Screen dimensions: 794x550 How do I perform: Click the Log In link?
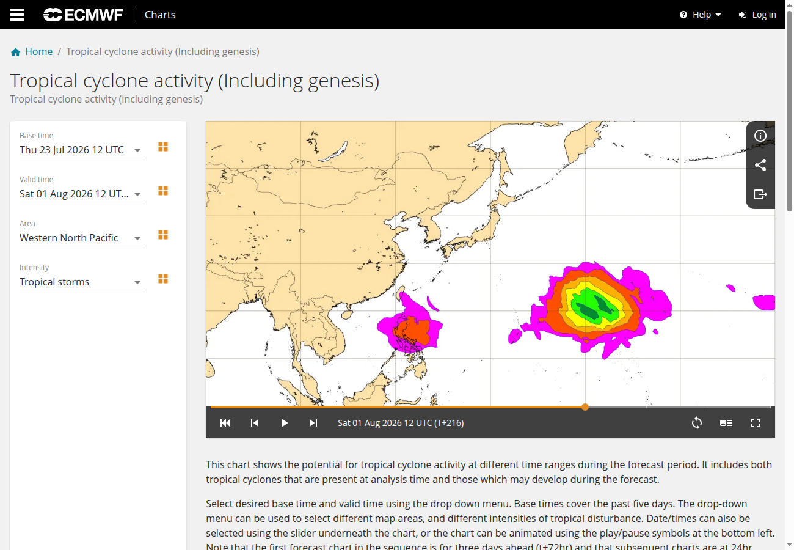[x=757, y=15]
